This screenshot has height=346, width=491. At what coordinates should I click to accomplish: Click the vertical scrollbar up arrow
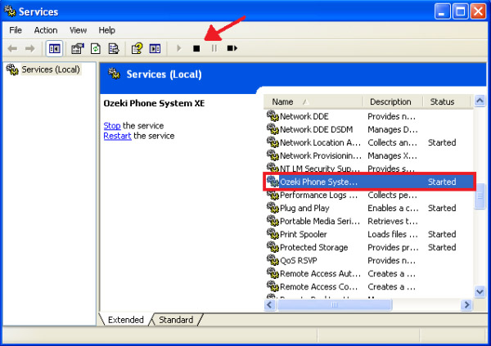480,101
